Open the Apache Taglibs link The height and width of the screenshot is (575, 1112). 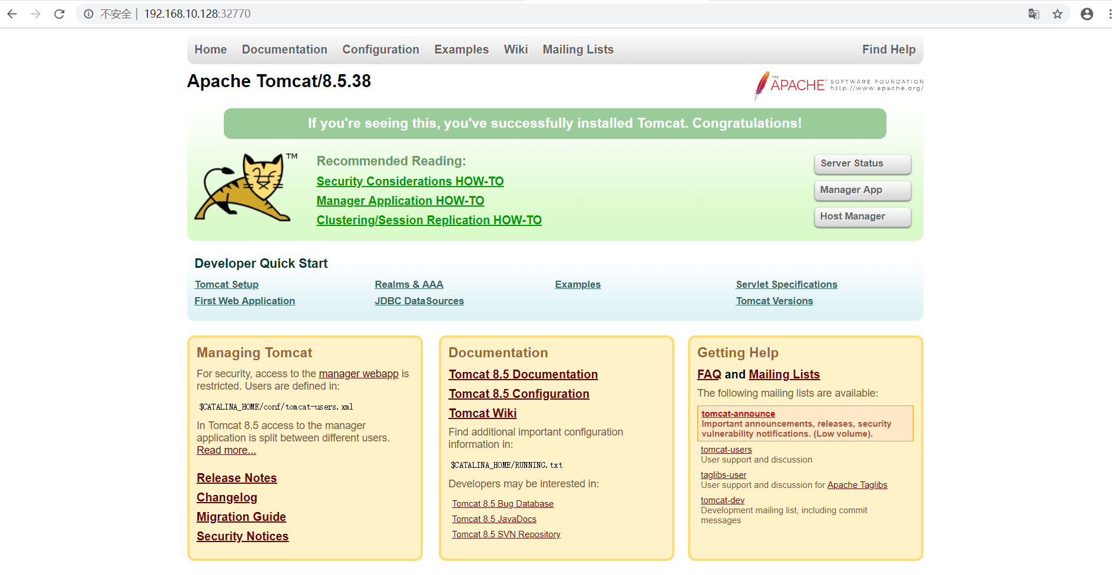point(857,485)
